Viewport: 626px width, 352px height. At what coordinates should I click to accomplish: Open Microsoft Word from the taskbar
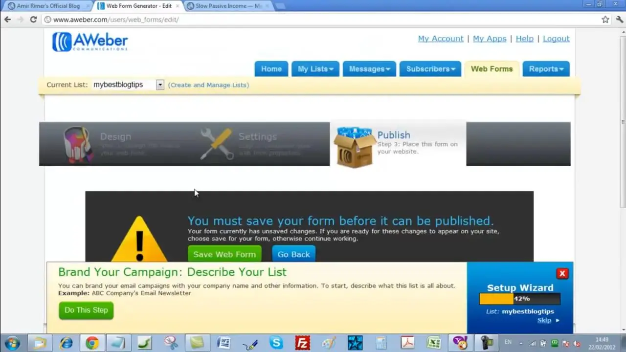pyautogui.click(x=223, y=343)
